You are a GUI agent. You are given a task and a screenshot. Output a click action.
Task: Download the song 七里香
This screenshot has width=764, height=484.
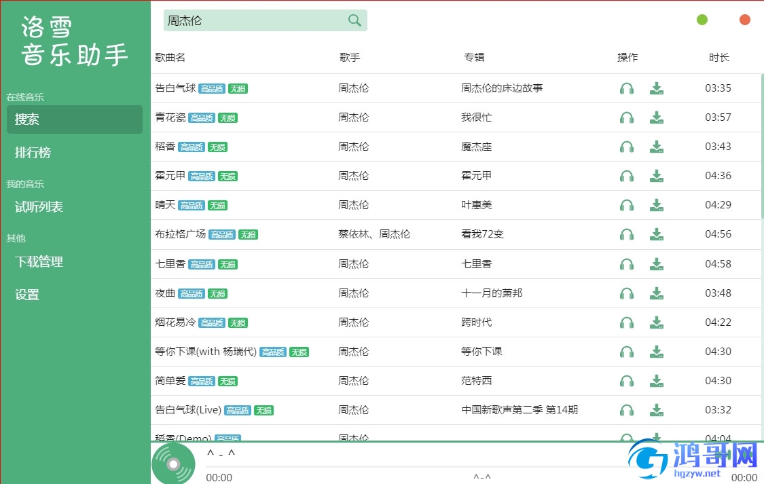[x=656, y=264]
